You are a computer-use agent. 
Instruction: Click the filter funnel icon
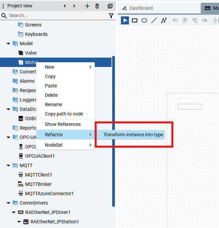pyautogui.click(x=111, y=15)
